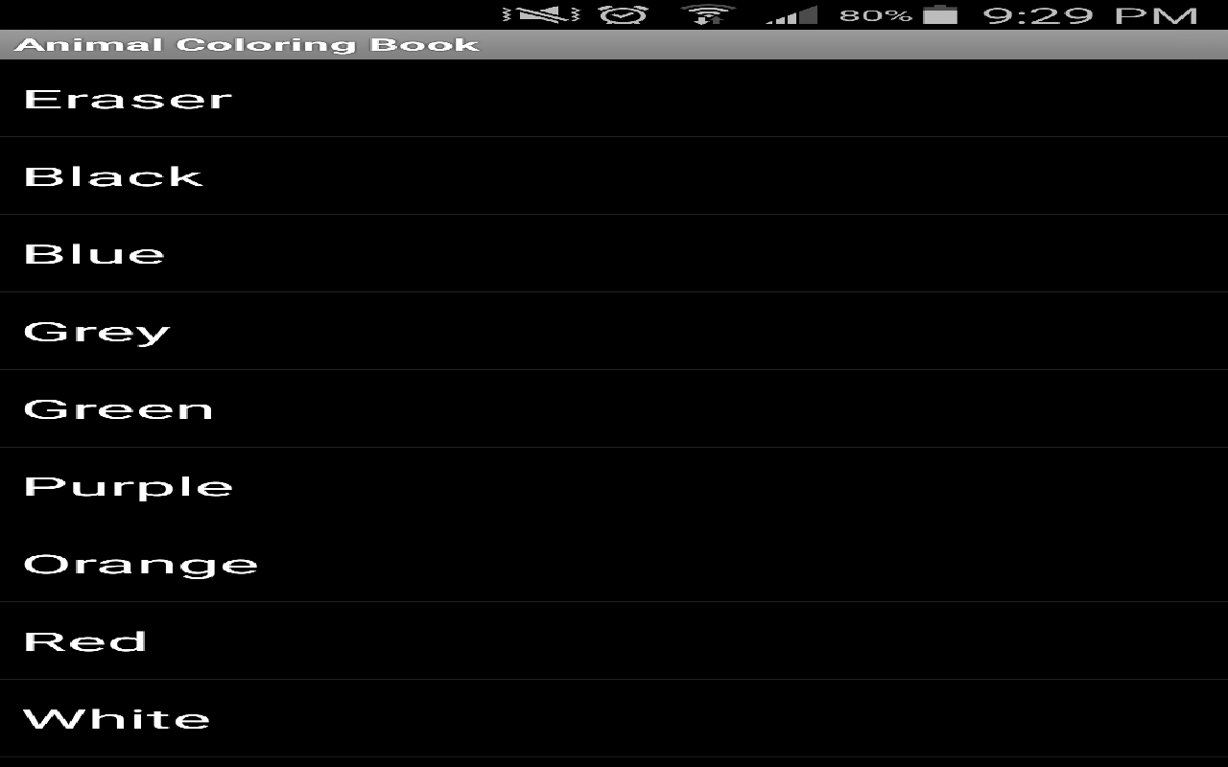Screen dimensions: 1228x767
Task: Select Grey in the list
Action: point(614,331)
